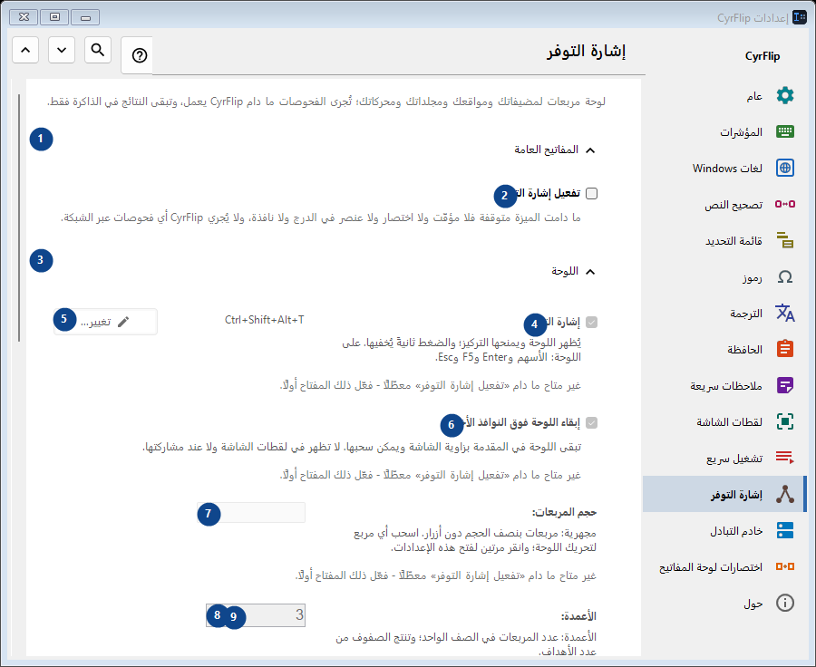The height and width of the screenshot is (667, 816).
Task: Open the حول info icon
Action: [785, 603]
